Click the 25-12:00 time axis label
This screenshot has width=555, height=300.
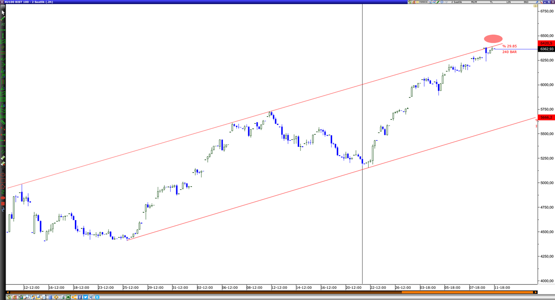coord(131,288)
